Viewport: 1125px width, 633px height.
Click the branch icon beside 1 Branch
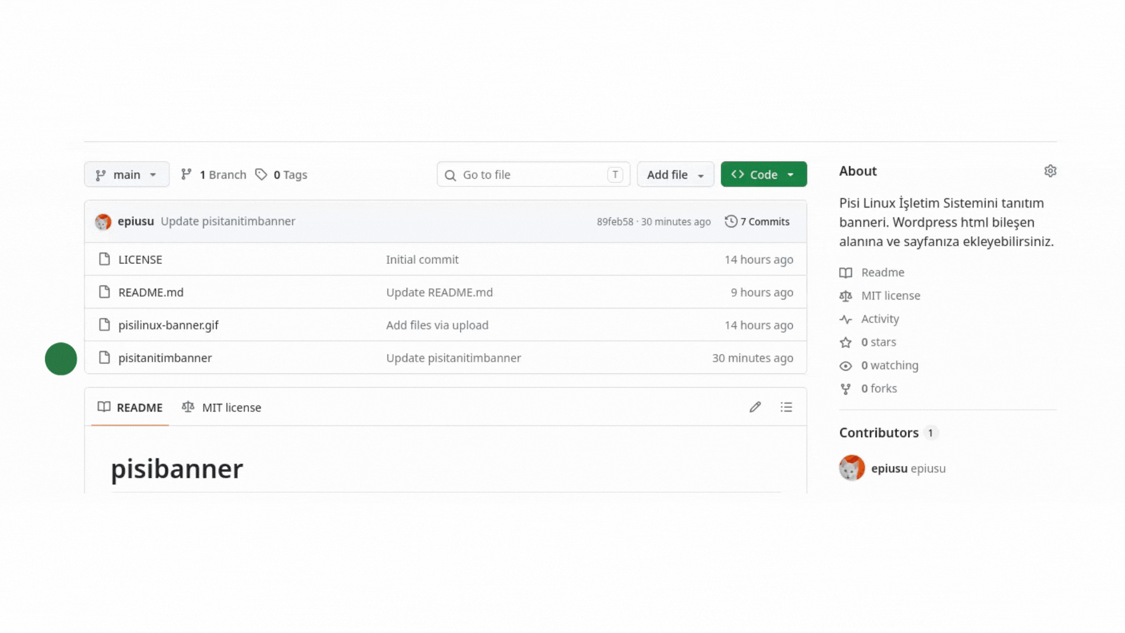186,174
